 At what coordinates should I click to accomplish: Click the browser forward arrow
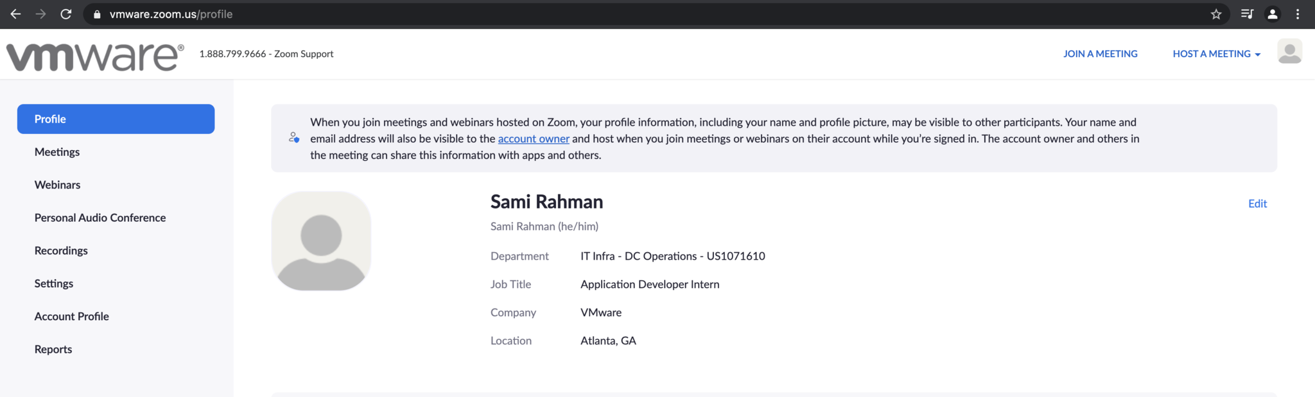tap(40, 14)
